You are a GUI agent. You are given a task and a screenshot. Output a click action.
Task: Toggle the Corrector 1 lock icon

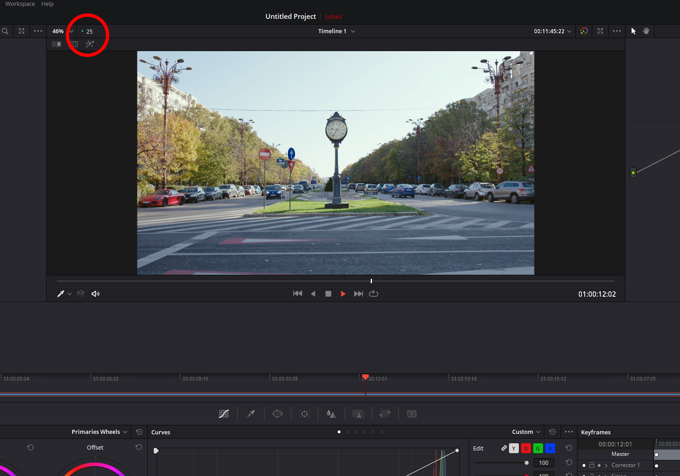point(591,465)
